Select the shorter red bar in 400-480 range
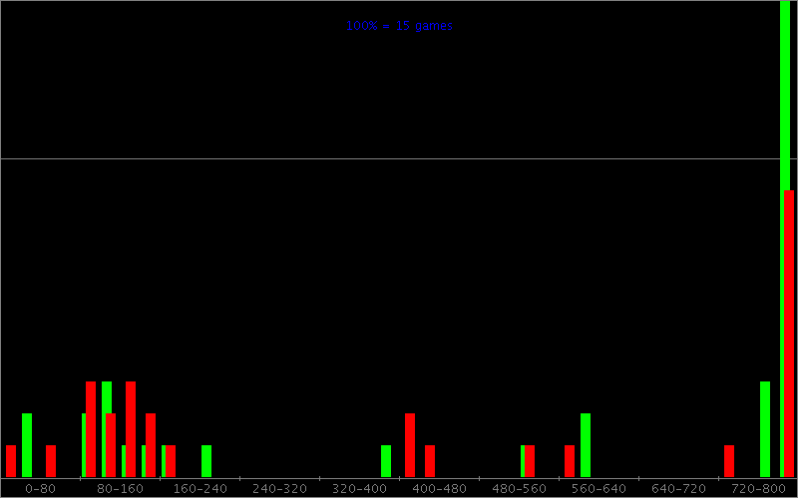This screenshot has height=498, width=798. click(x=430, y=461)
